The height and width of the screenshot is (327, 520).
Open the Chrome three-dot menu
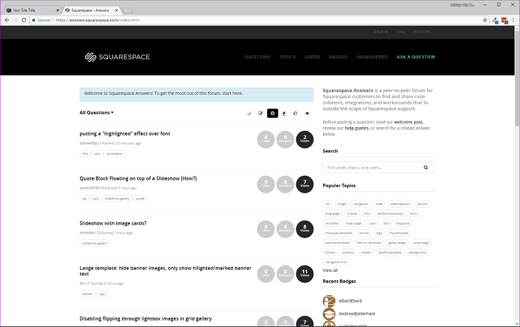point(513,20)
